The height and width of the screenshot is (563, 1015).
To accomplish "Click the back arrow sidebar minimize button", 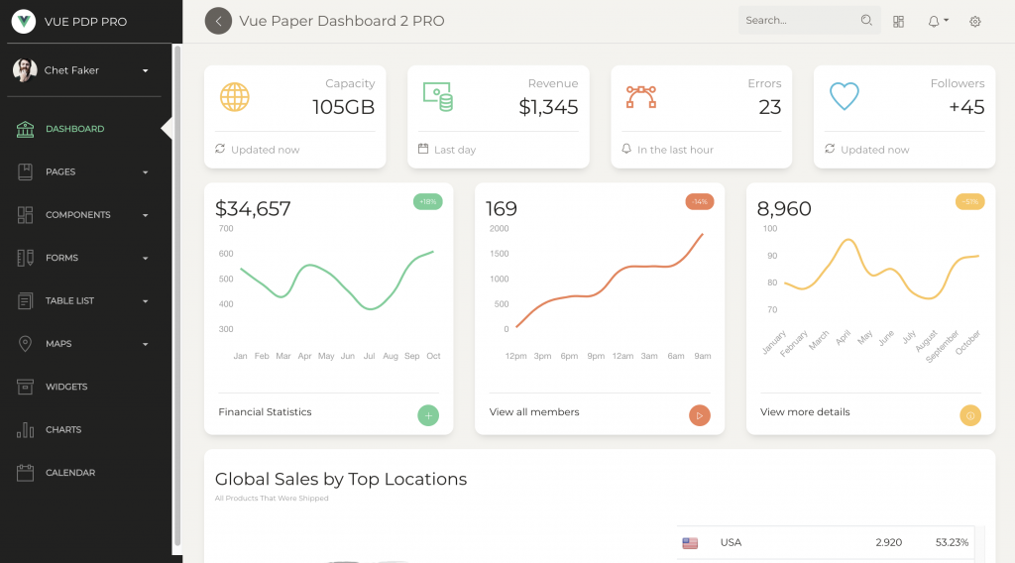I will coord(218,21).
